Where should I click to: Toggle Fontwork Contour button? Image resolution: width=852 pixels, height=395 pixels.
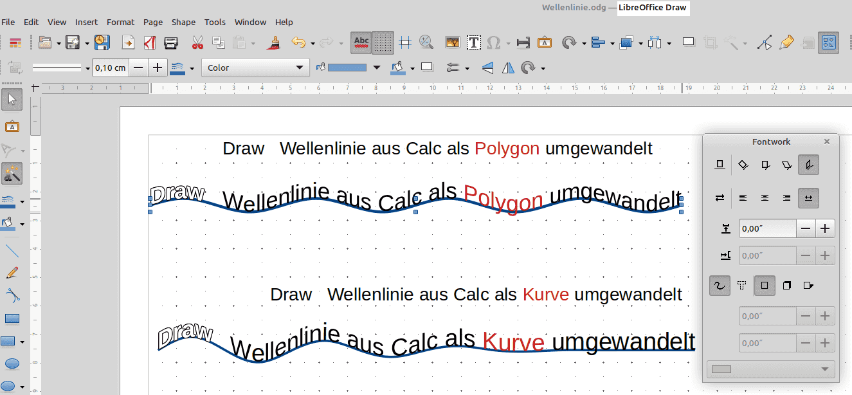pos(720,285)
